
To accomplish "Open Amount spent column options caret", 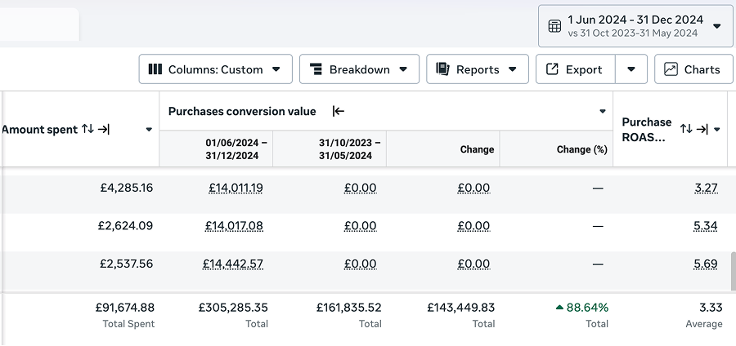I will pos(149,129).
